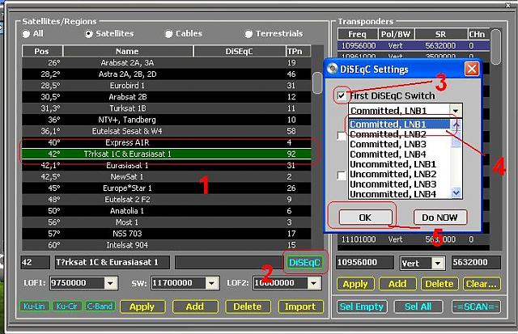Uncheck the First DiSEqC Switch checkbox
Image resolution: width=518 pixels, height=334 pixels.
(342, 96)
